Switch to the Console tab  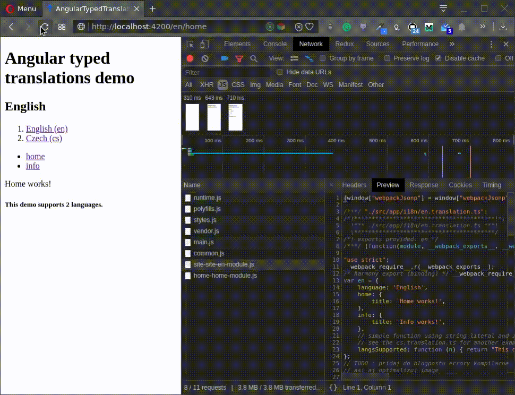[275, 44]
